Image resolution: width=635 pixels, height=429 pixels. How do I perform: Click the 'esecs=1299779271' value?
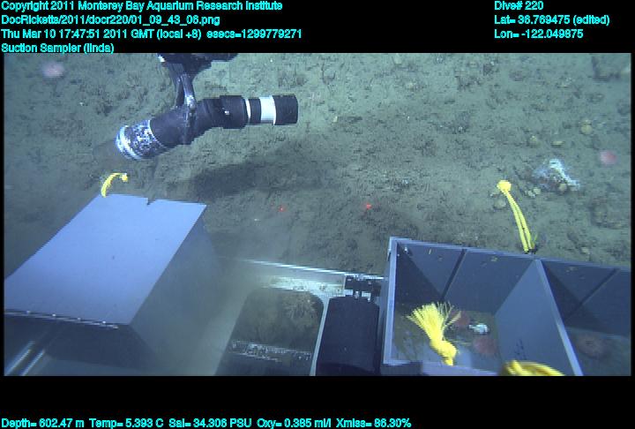tap(254, 34)
